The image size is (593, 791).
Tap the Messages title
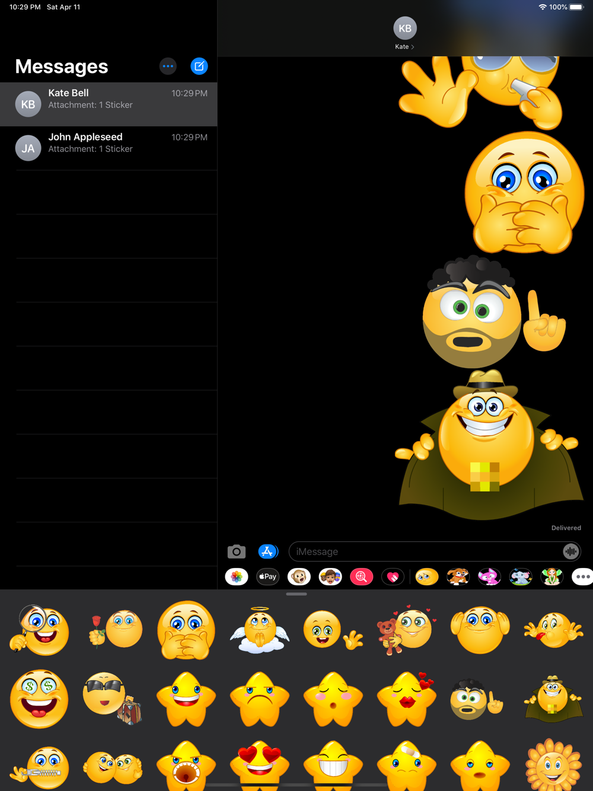(62, 66)
